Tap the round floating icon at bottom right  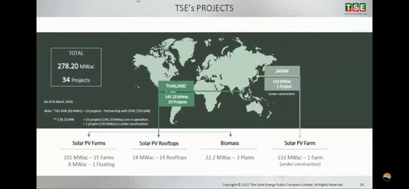pyautogui.click(x=387, y=177)
